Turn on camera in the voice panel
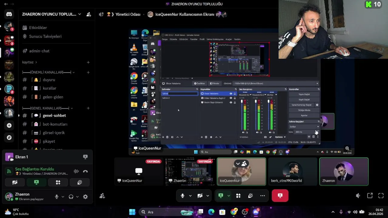Screen dimensions: 388x218 coord(15,182)
